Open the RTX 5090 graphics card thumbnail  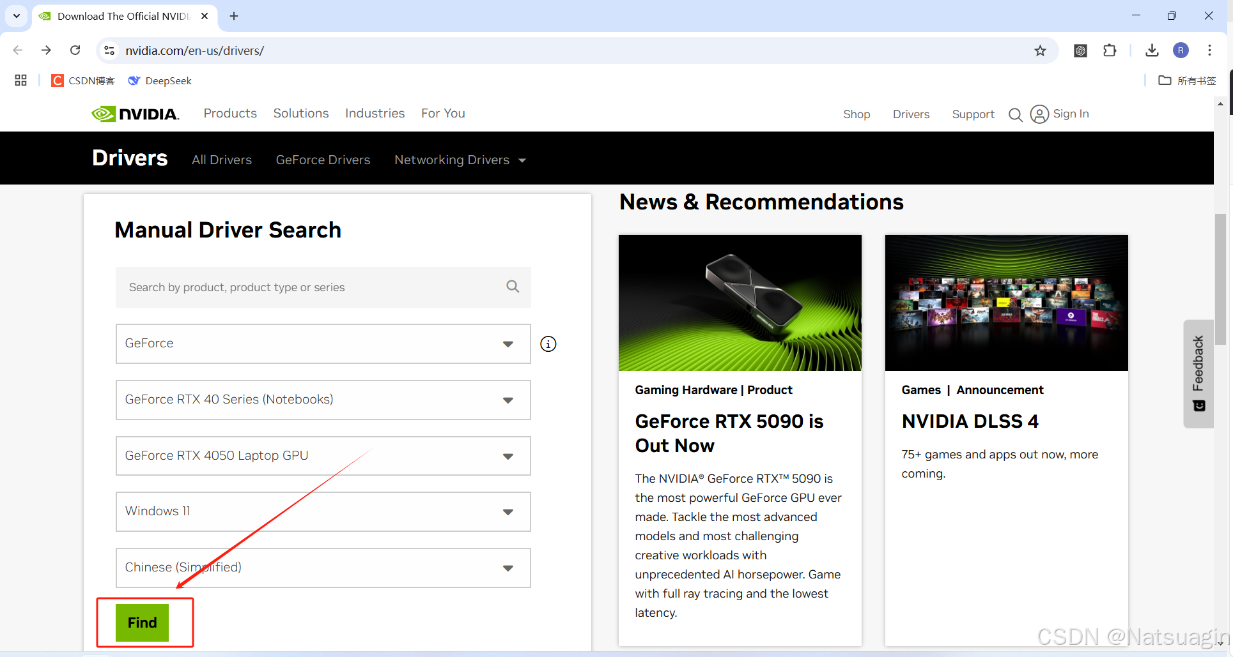740,303
